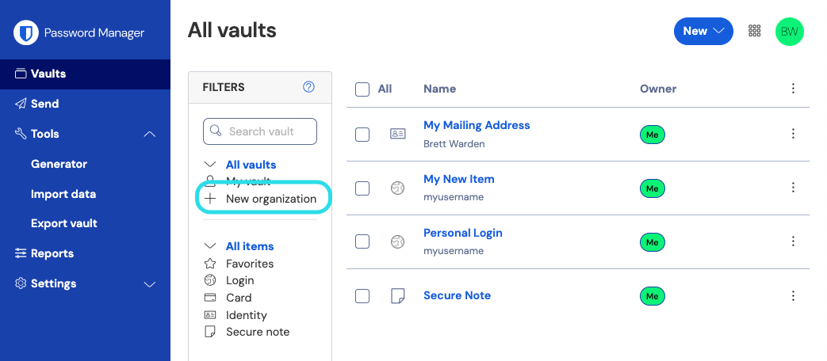This screenshot has height=361, width=827.
Task: Open the BW account avatar menu
Action: click(789, 32)
